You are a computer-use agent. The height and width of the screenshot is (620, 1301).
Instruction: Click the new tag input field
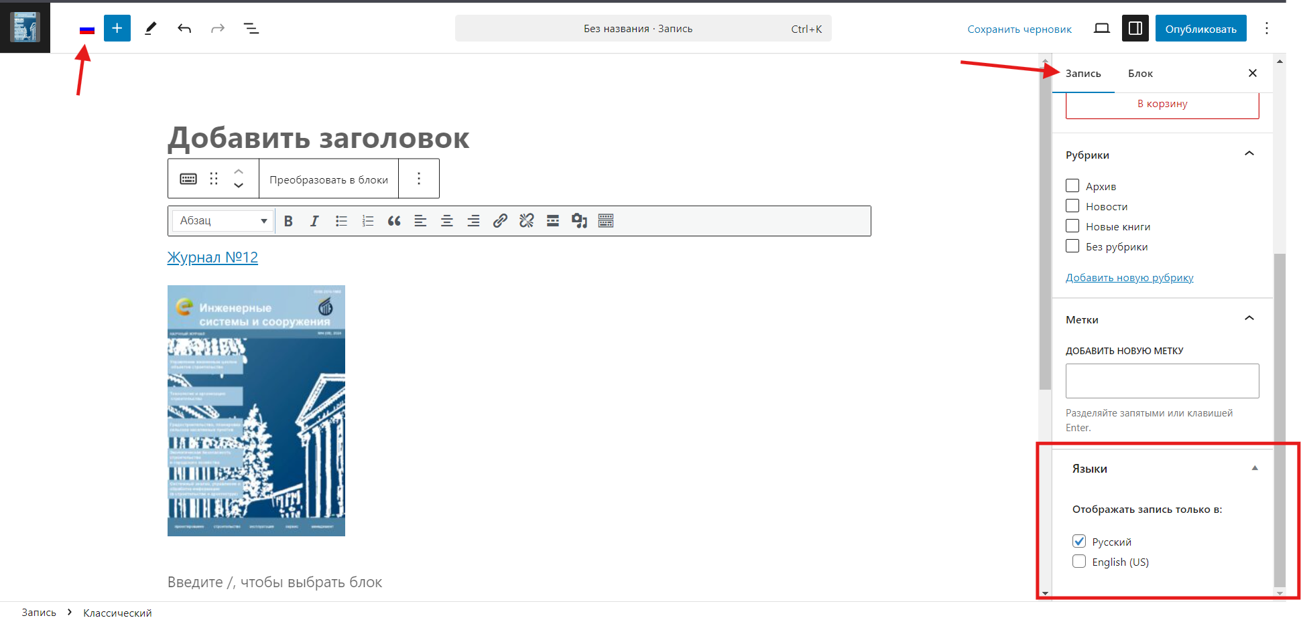pyautogui.click(x=1162, y=381)
